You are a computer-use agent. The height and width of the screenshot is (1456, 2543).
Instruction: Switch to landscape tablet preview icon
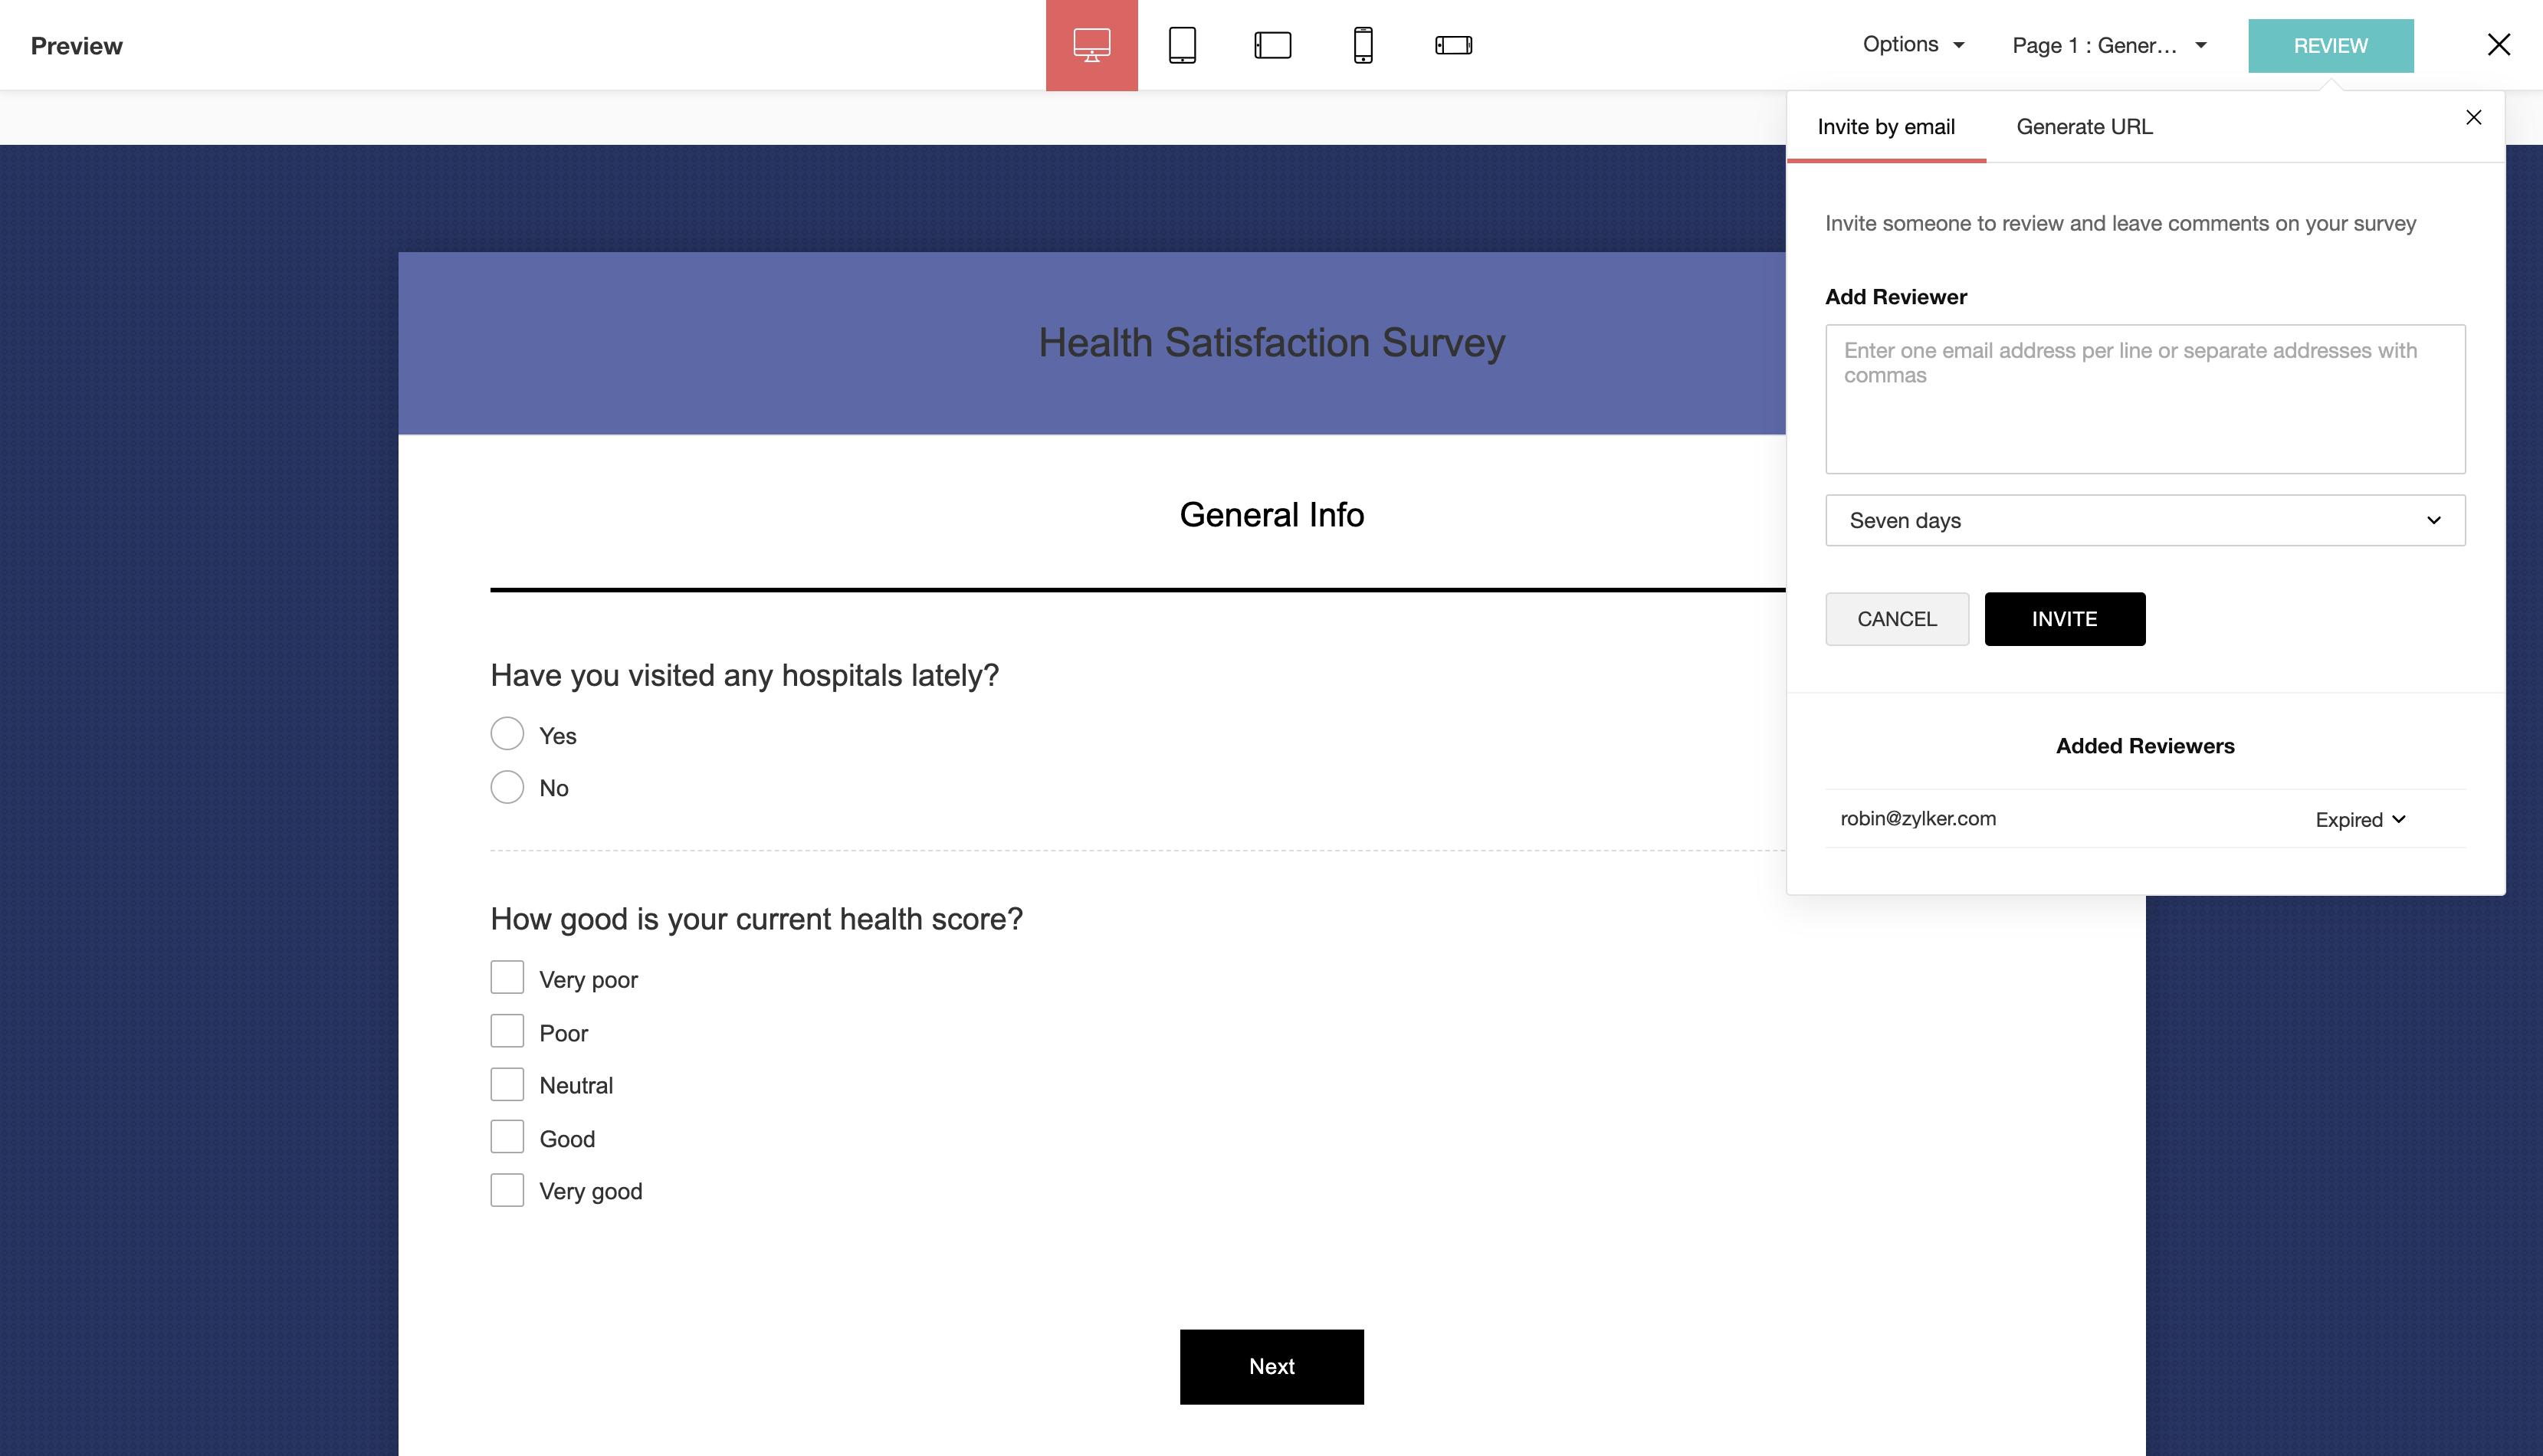coord(1272,45)
